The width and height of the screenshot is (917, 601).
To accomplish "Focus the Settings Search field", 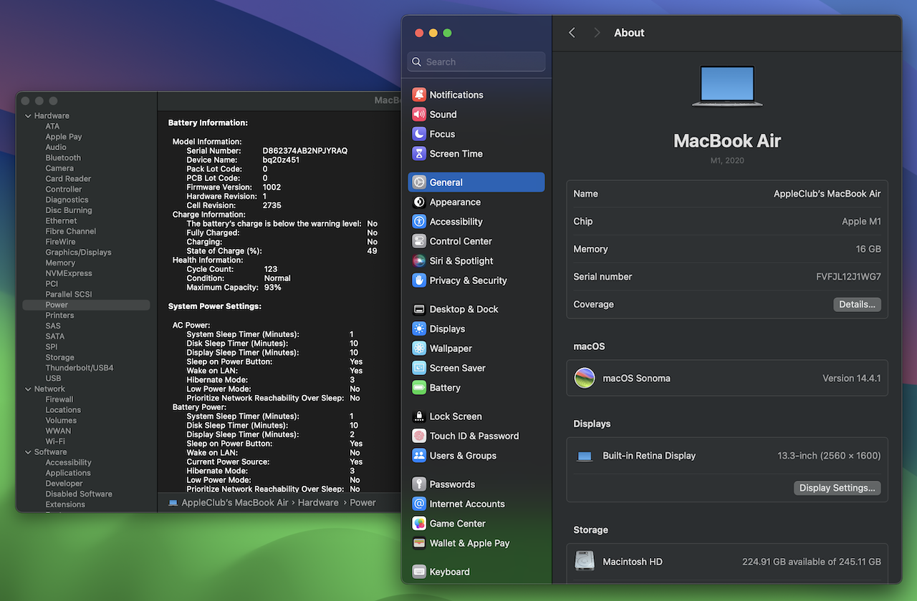I will 476,62.
